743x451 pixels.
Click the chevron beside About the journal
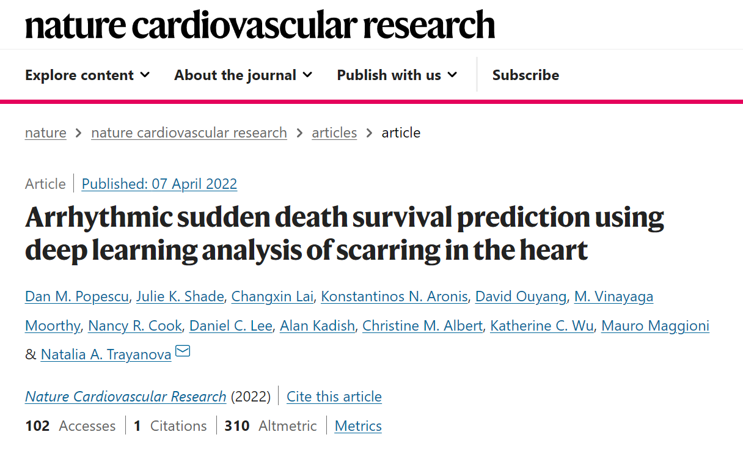coord(309,75)
